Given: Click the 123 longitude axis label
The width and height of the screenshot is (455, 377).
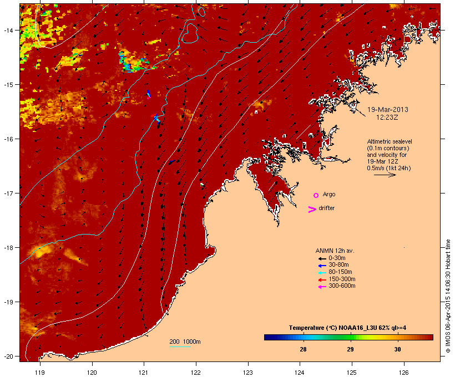Looking at the screenshot, I should pos(248,373).
